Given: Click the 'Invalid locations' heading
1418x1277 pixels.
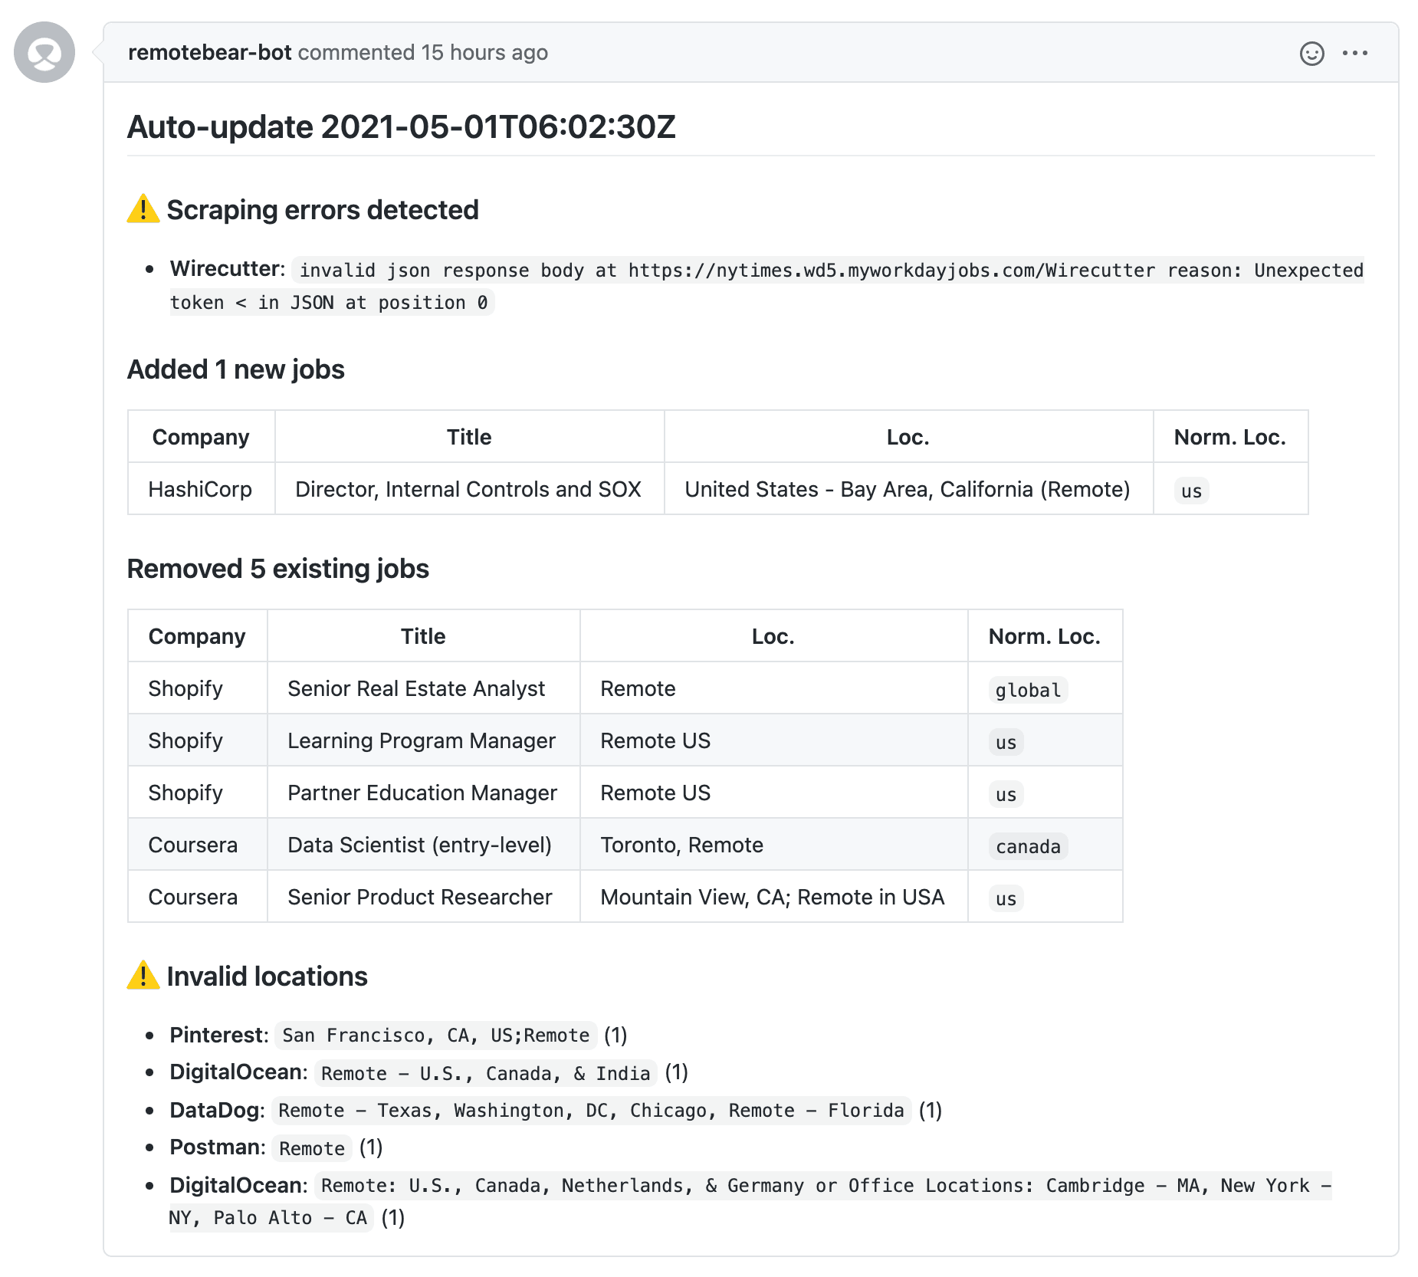Looking at the screenshot, I should tap(267, 976).
